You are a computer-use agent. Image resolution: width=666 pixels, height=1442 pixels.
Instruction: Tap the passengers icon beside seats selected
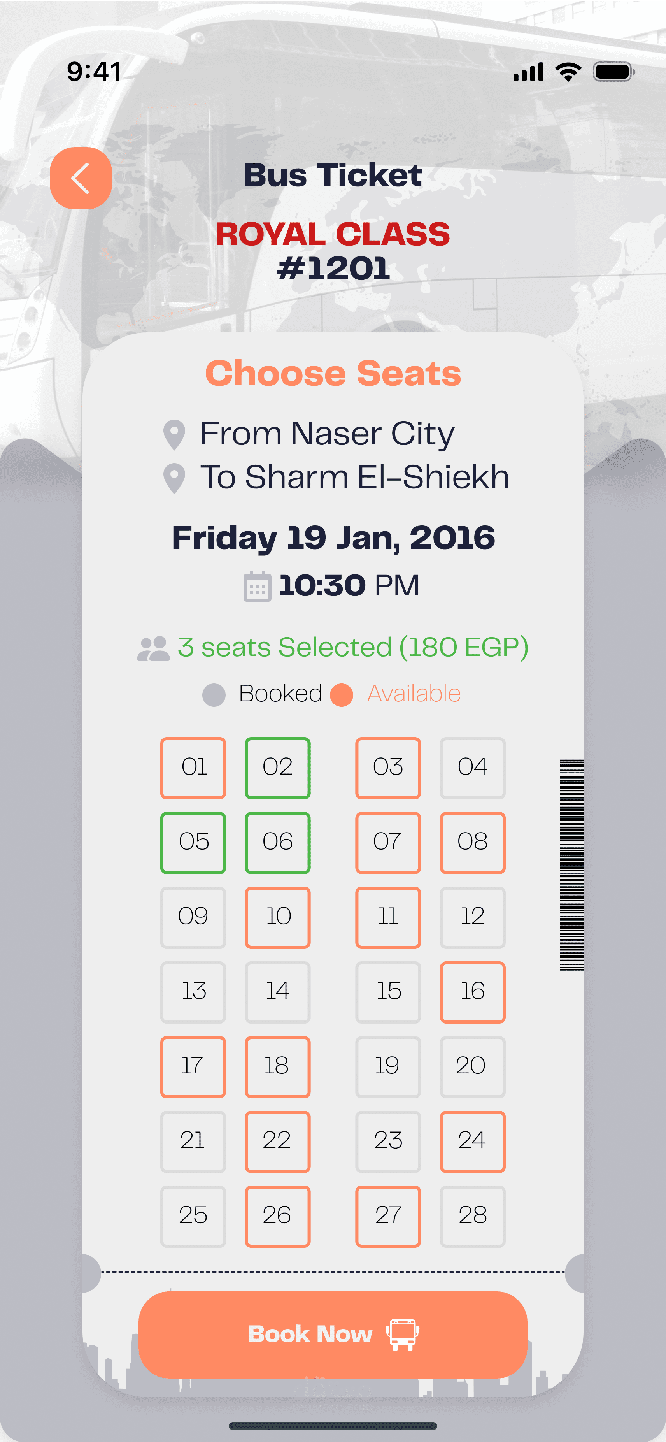tap(153, 648)
